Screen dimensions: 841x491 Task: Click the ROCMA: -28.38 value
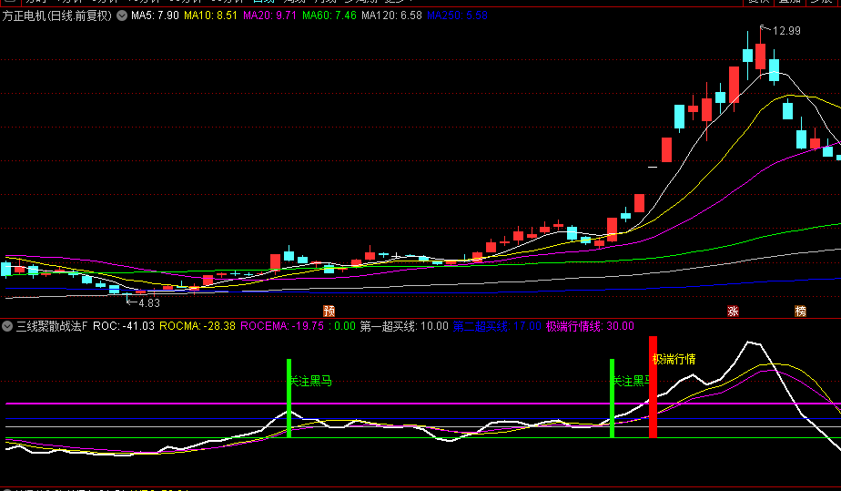pos(198,326)
